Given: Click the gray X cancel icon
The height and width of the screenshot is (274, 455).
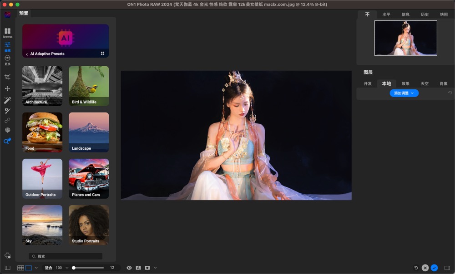Looking at the screenshot, I should coord(425,268).
